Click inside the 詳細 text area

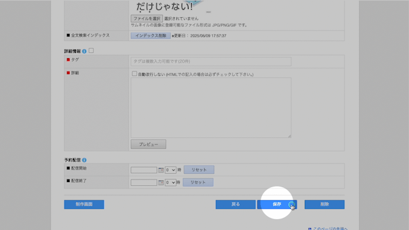pyautogui.click(x=211, y=107)
